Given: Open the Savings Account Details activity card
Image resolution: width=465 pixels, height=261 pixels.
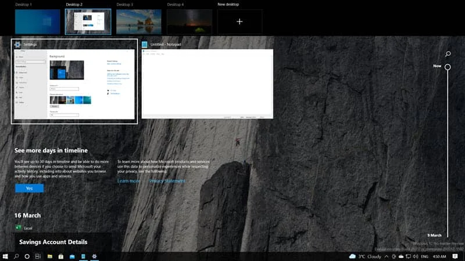Looking at the screenshot, I should coord(63,242).
